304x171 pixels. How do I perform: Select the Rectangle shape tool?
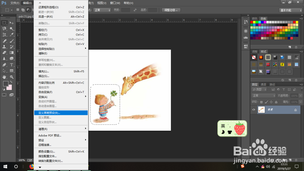12,71
